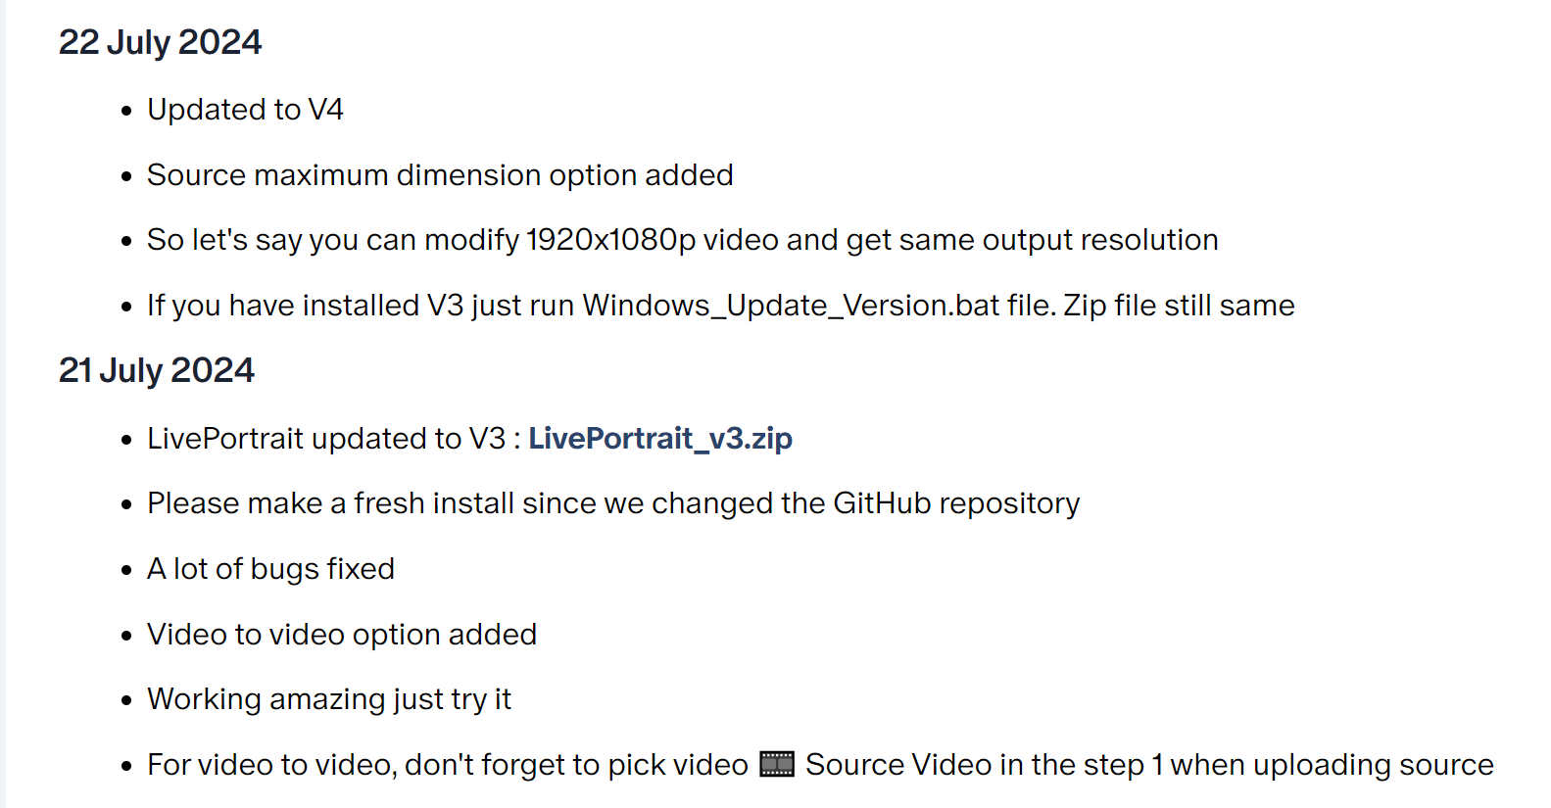Click "Working amazing just try it" line

click(x=329, y=699)
